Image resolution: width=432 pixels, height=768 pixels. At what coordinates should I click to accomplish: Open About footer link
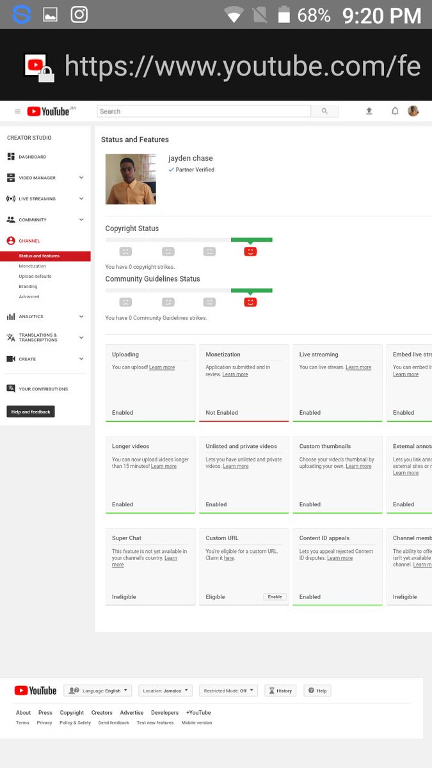click(23, 712)
